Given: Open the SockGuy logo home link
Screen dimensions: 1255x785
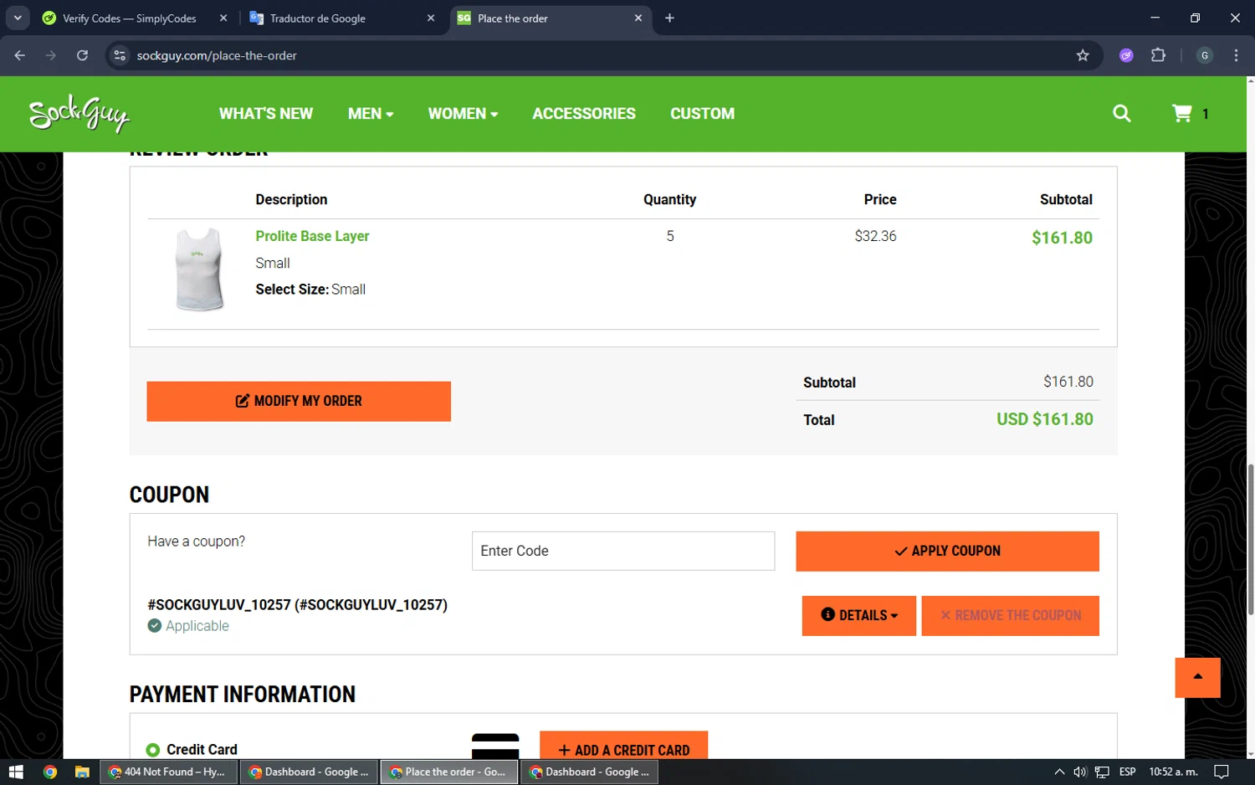Looking at the screenshot, I should tap(79, 114).
